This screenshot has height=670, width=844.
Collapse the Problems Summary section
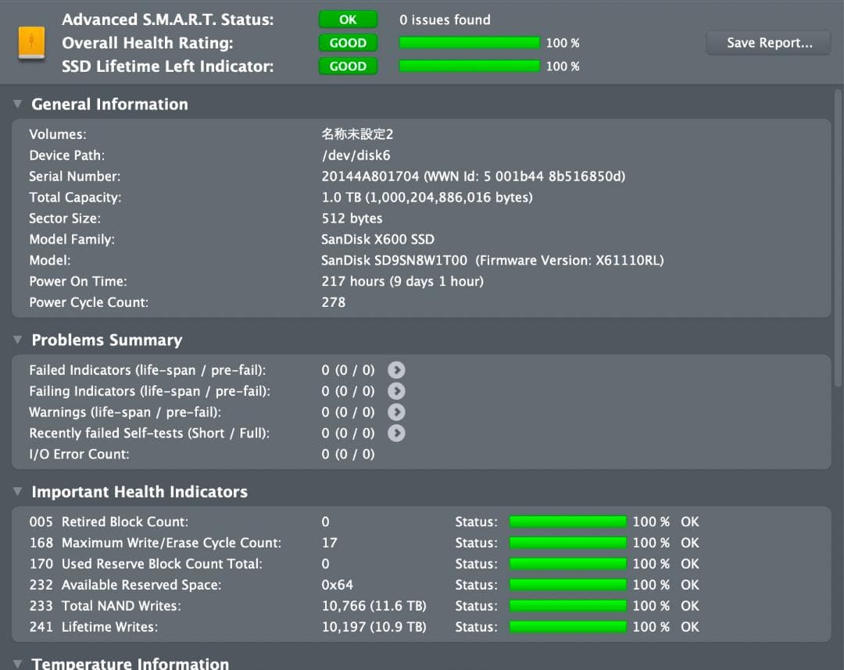click(x=17, y=340)
